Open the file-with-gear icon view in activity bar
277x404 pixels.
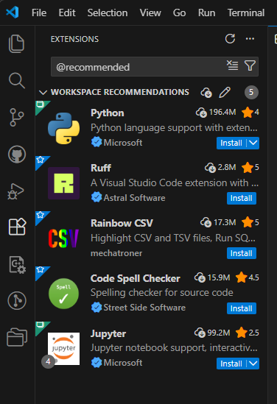(17, 265)
